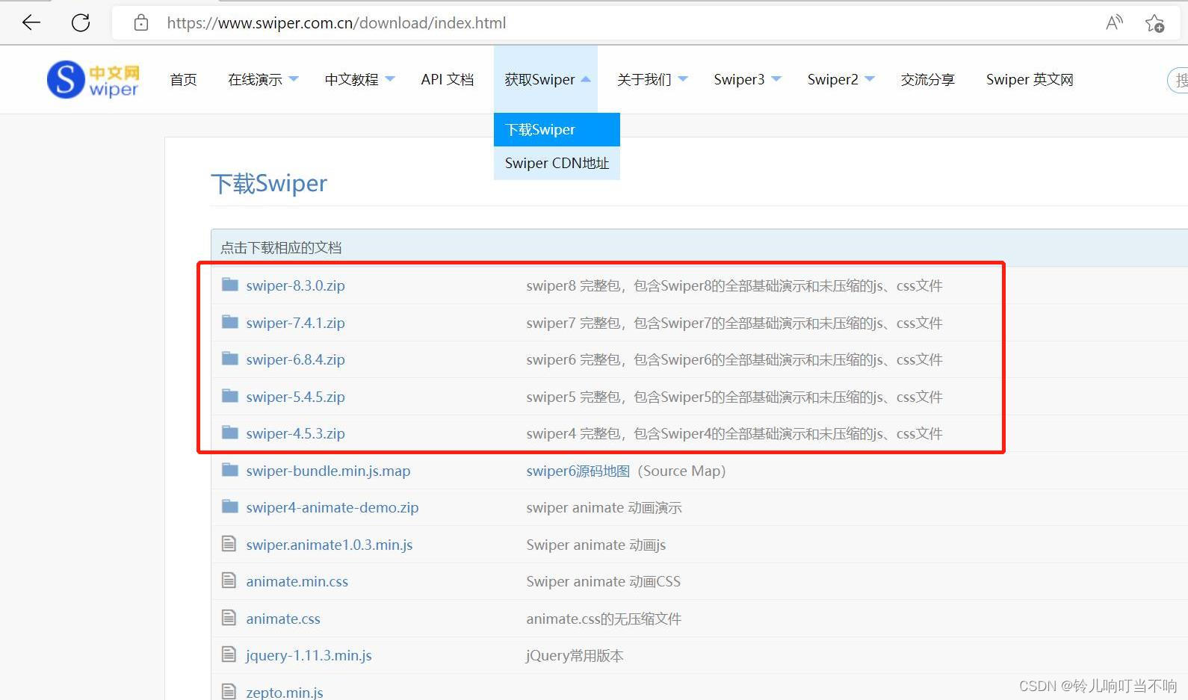Click the swiper8 完整包 description text
The width and height of the screenshot is (1188, 700).
point(734,285)
